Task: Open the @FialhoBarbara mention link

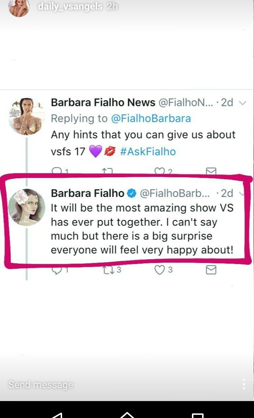Action: click(x=151, y=118)
